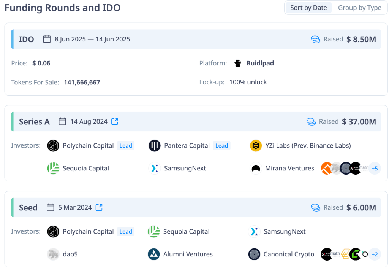The height and width of the screenshot is (269, 389).
Task: Click the Buidlpad platform icon
Action: click(x=237, y=63)
